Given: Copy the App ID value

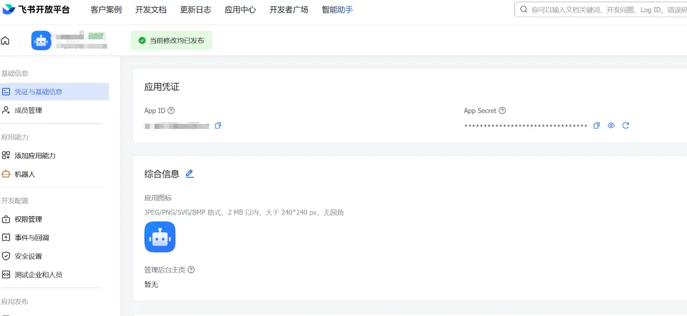Looking at the screenshot, I should coord(218,126).
